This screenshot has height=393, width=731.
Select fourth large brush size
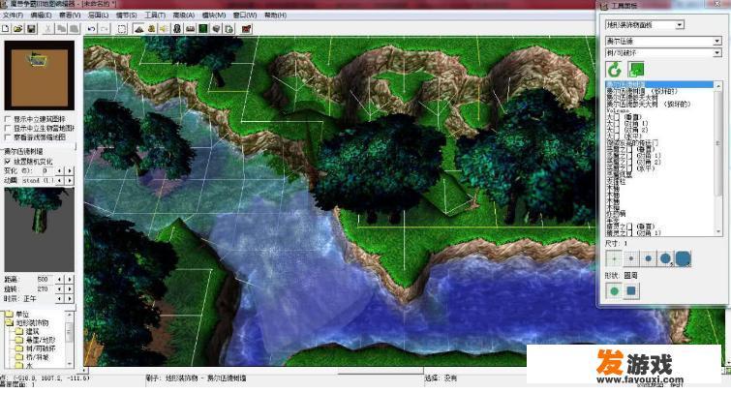(666, 258)
